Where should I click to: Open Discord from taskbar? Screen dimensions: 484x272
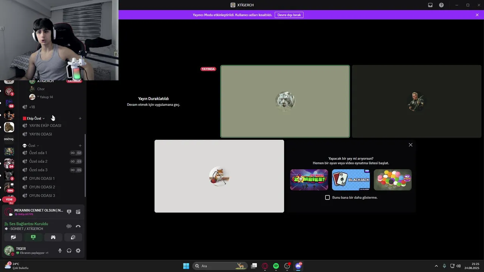click(x=298, y=266)
